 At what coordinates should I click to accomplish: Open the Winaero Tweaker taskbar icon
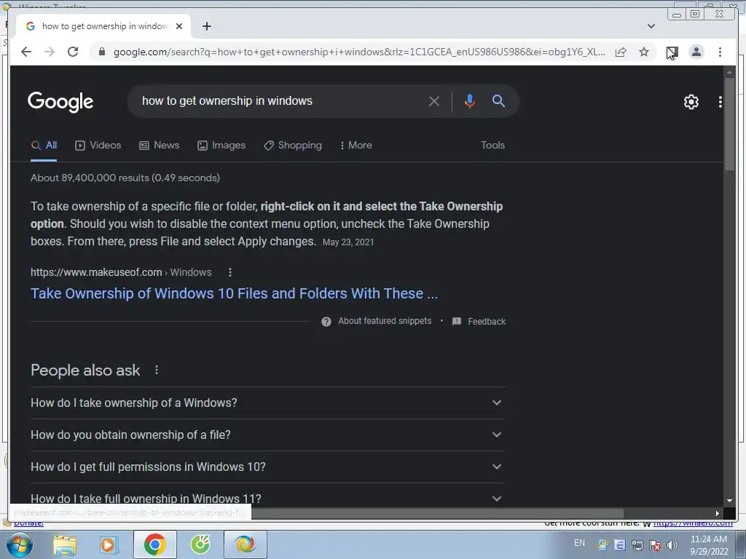click(x=246, y=544)
